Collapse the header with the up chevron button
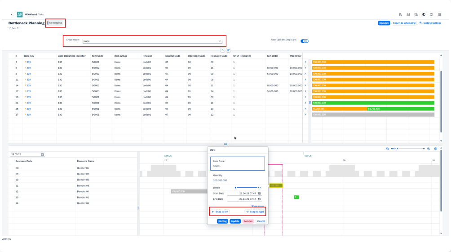 point(222,50)
